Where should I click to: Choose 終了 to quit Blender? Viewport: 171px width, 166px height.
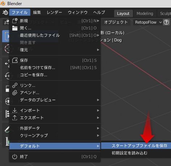[55, 157]
